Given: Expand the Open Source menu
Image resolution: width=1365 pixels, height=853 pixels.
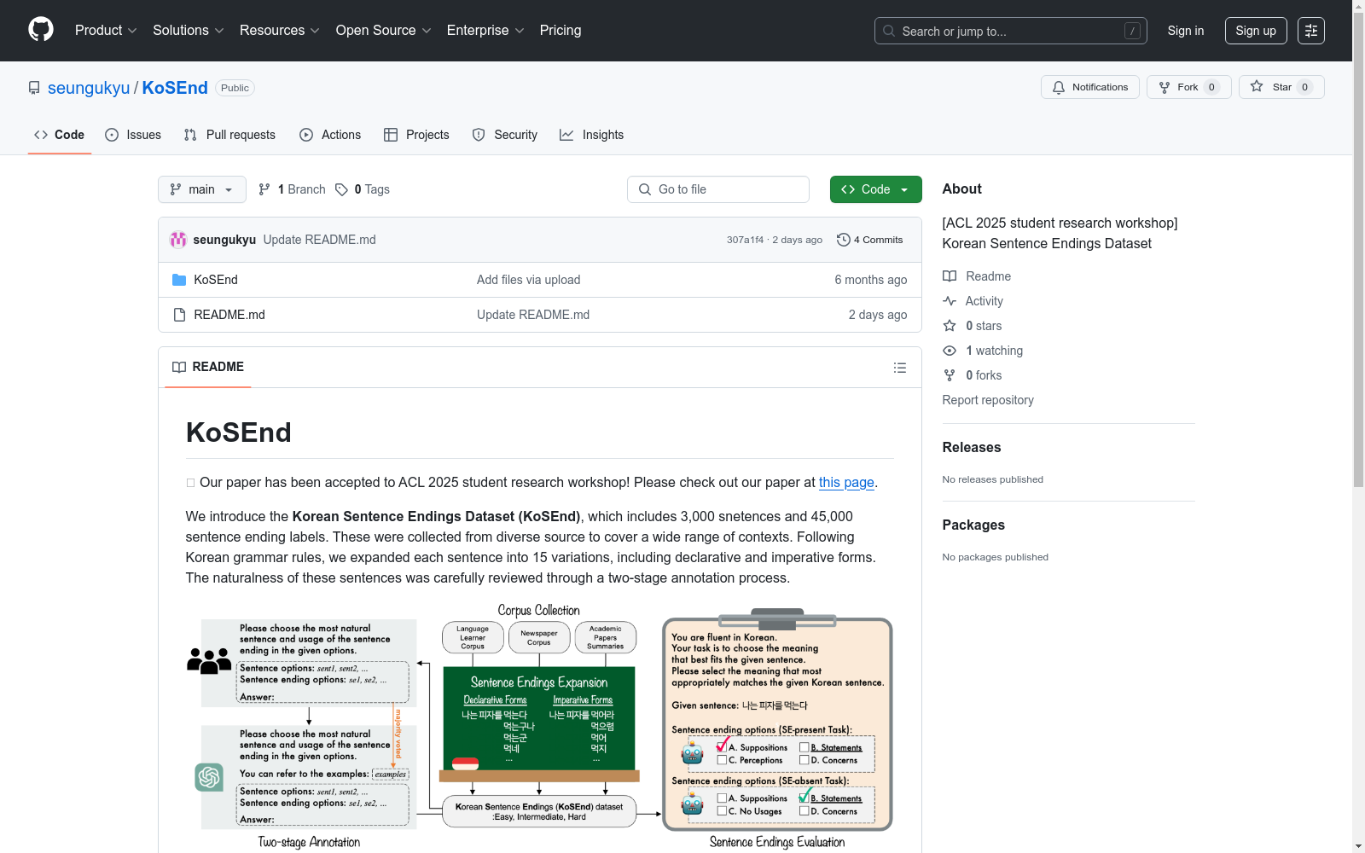Looking at the screenshot, I should pos(383,31).
